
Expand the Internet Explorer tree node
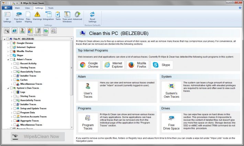tap(8, 47)
